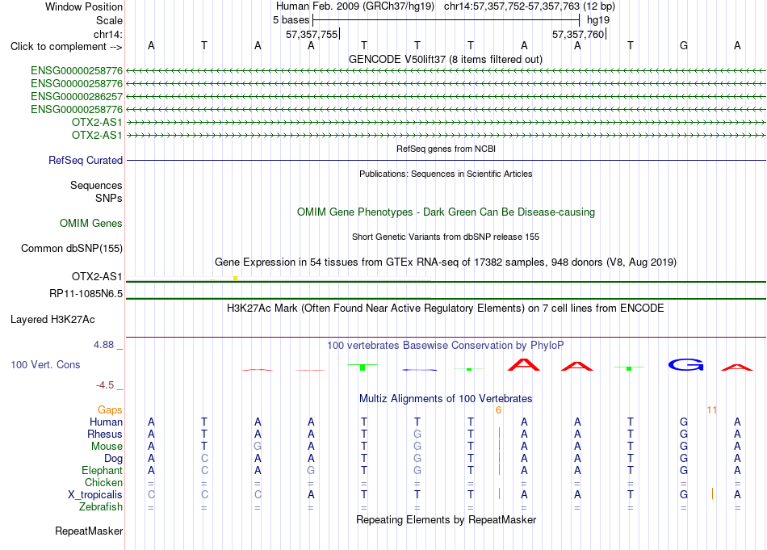Image resolution: width=767 pixels, height=550 pixels.
Task: Click the 4.88 PhyloP upper scale value
Action: click(x=103, y=345)
